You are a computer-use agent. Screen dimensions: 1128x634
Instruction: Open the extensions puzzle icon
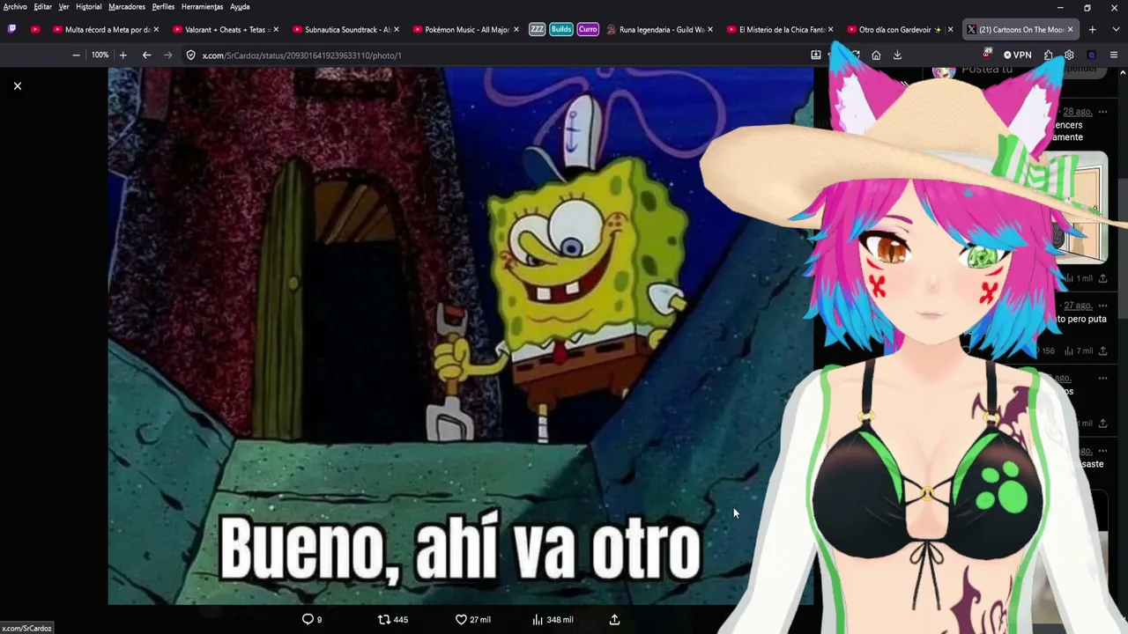coord(1048,55)
